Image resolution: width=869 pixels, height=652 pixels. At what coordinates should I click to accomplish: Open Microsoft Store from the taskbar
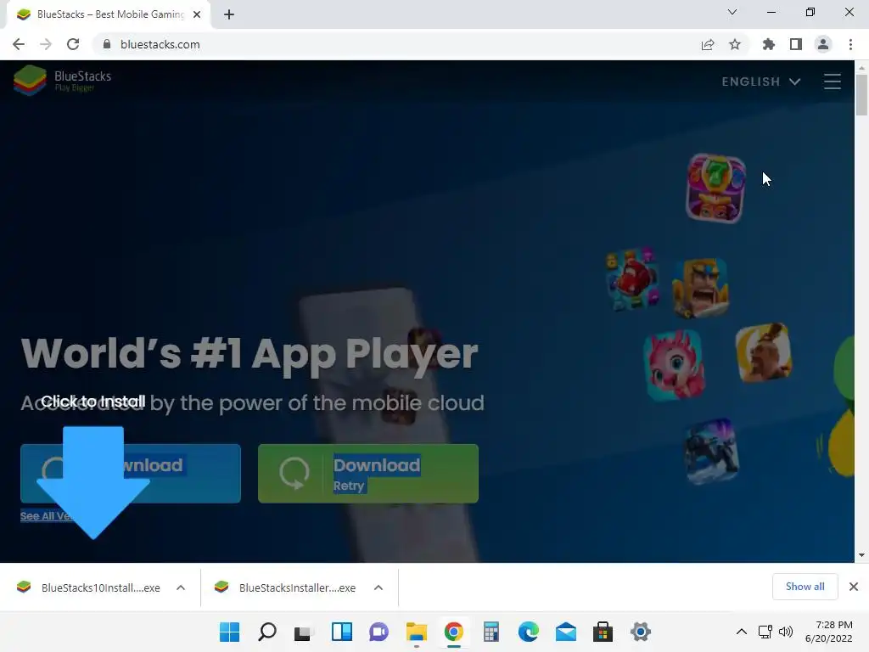click(x=603, y=632)
